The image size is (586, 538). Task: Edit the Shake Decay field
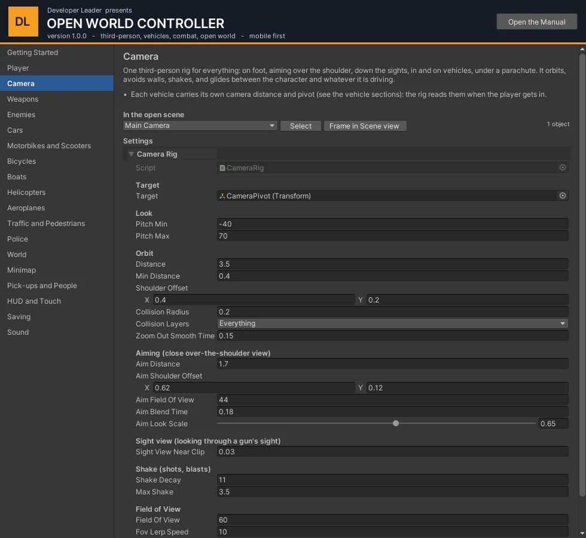[x=393, y=479]
